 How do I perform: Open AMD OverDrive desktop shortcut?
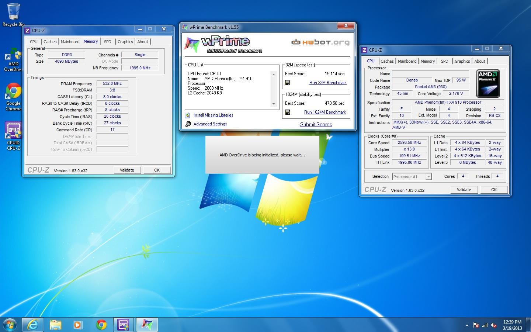(13, 60)
